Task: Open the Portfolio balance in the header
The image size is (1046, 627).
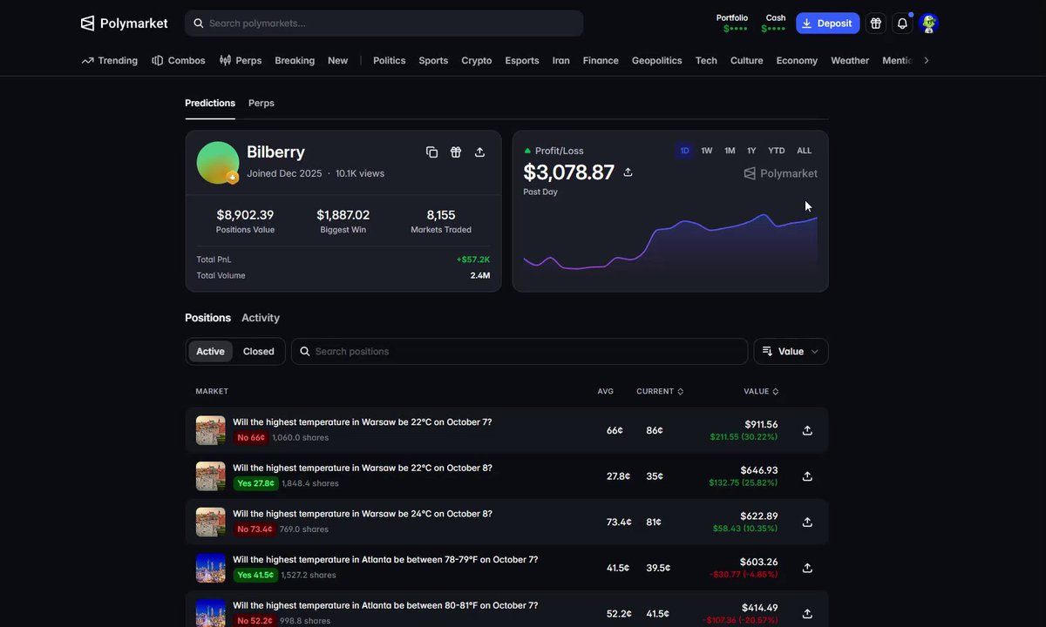Action: [x=732, y=24]
